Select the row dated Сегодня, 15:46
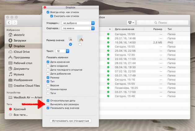195x131 pixels. point(145,96)
